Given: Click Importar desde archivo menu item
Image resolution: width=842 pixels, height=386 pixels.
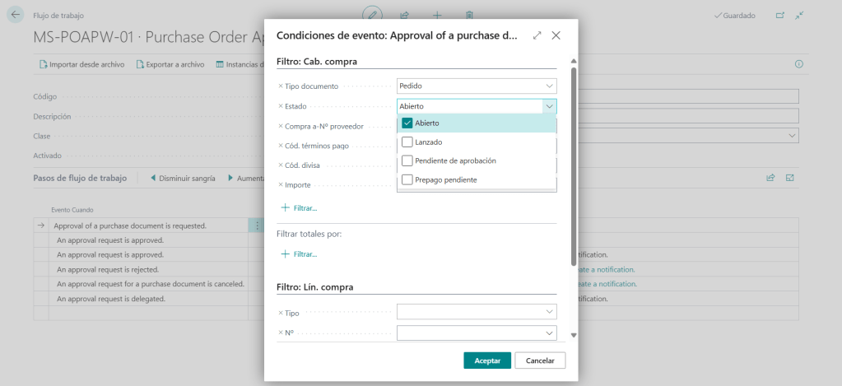Looking at the screenshot, I should point(81,64).
